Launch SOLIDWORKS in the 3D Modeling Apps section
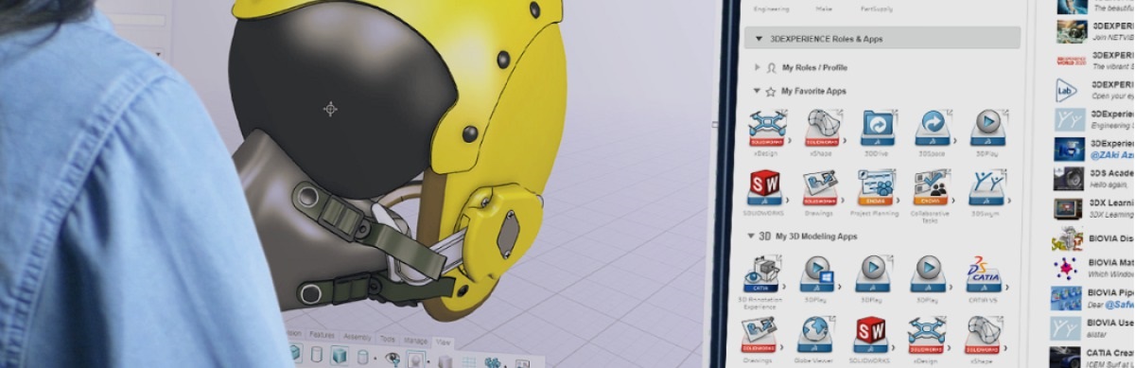 pos(871,335)
